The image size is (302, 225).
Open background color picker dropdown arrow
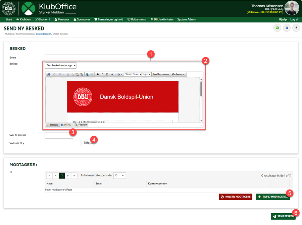tap(121, 74)
